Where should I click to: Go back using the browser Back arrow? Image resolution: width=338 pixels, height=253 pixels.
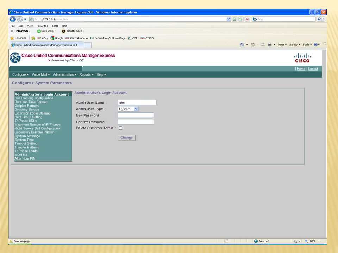coord(13,19)
